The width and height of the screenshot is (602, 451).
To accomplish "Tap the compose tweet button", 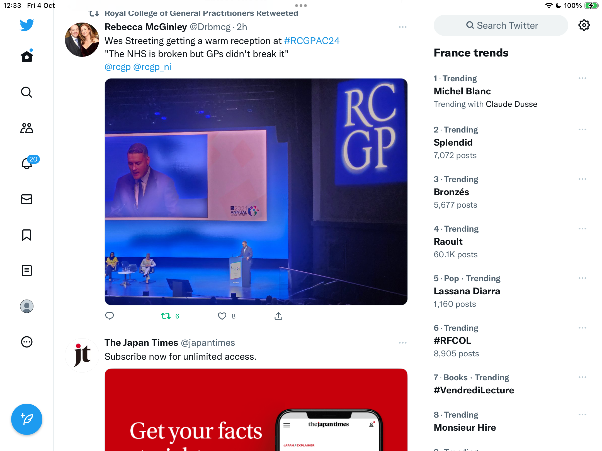I will (x=27, y=419).
